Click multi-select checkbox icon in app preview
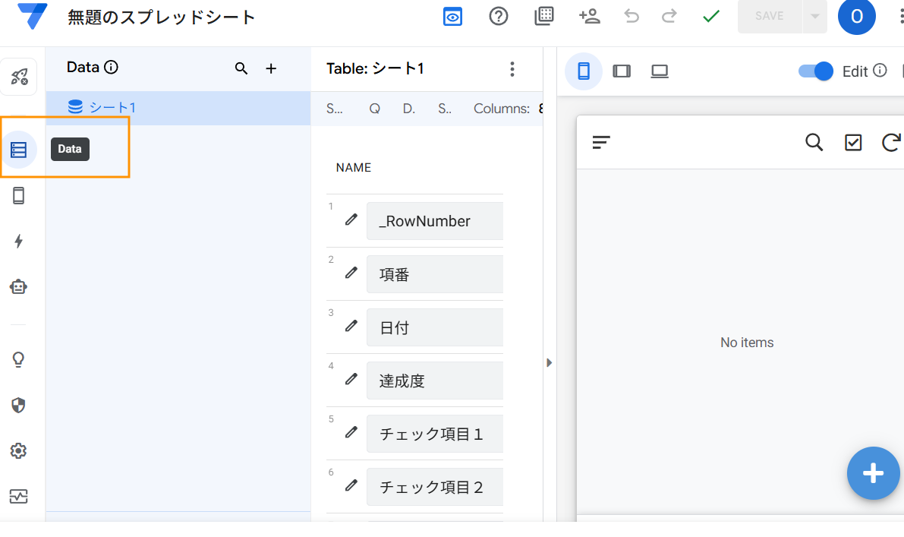The width and height of the screenshot is (904, 537). click(853, 142)
